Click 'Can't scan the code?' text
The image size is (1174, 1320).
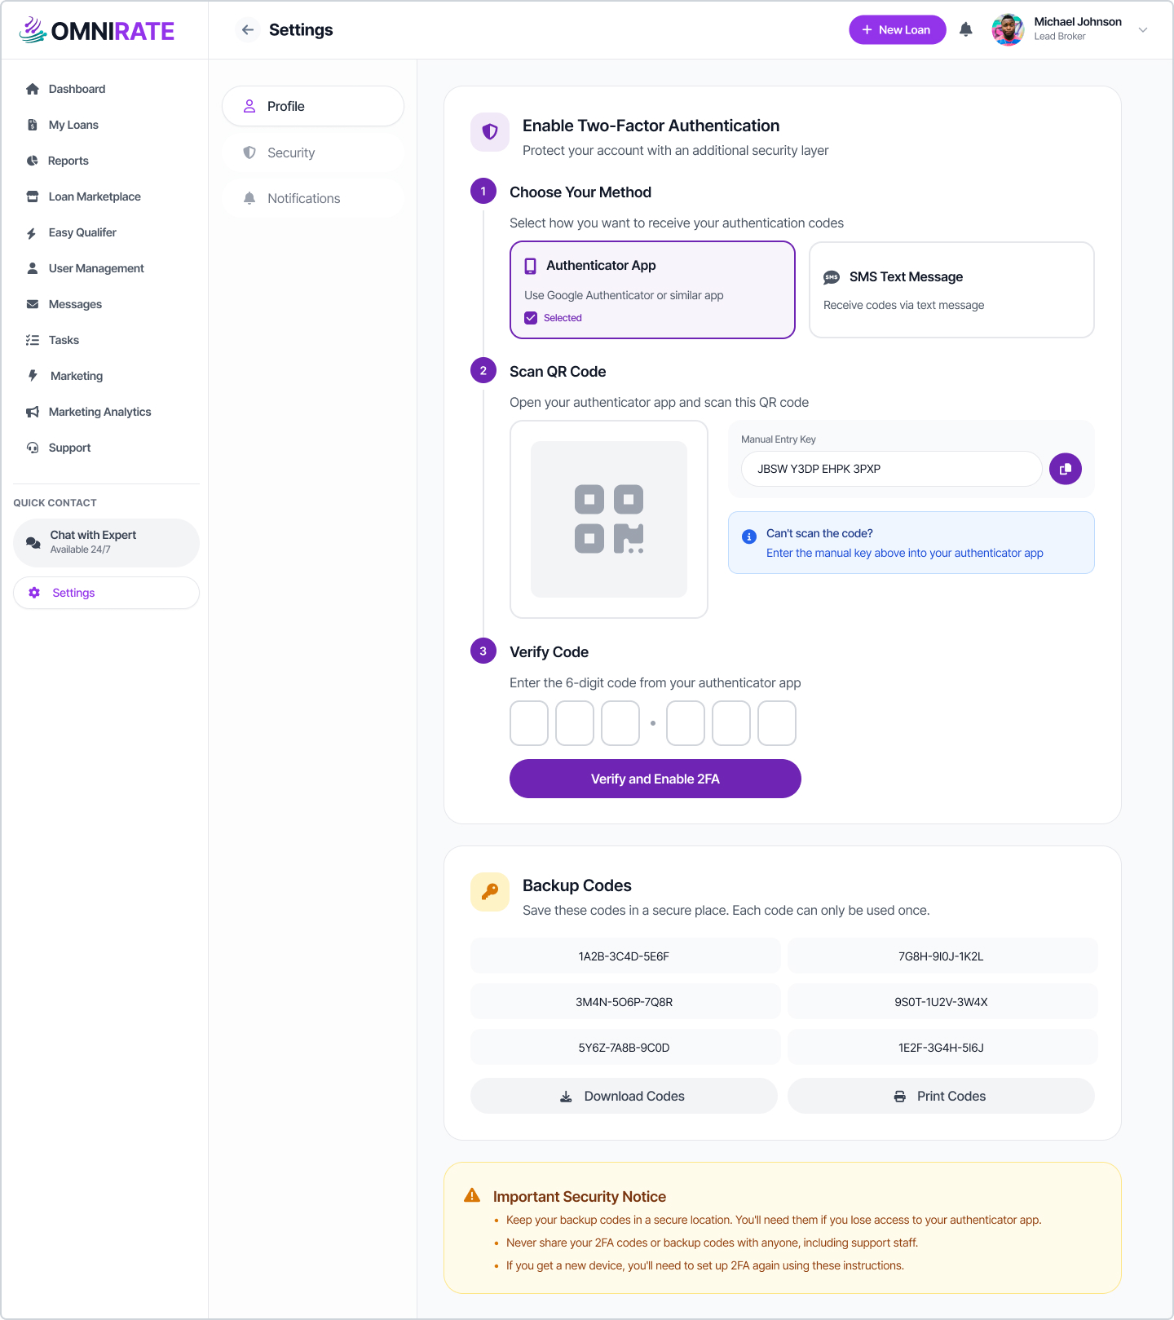click(x=819, y=533)
